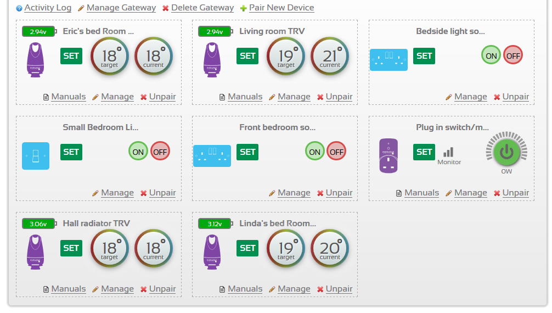Open the Monitor signal bars icon
Viewport: 552px width, 313px height.
tap(449, 152)
